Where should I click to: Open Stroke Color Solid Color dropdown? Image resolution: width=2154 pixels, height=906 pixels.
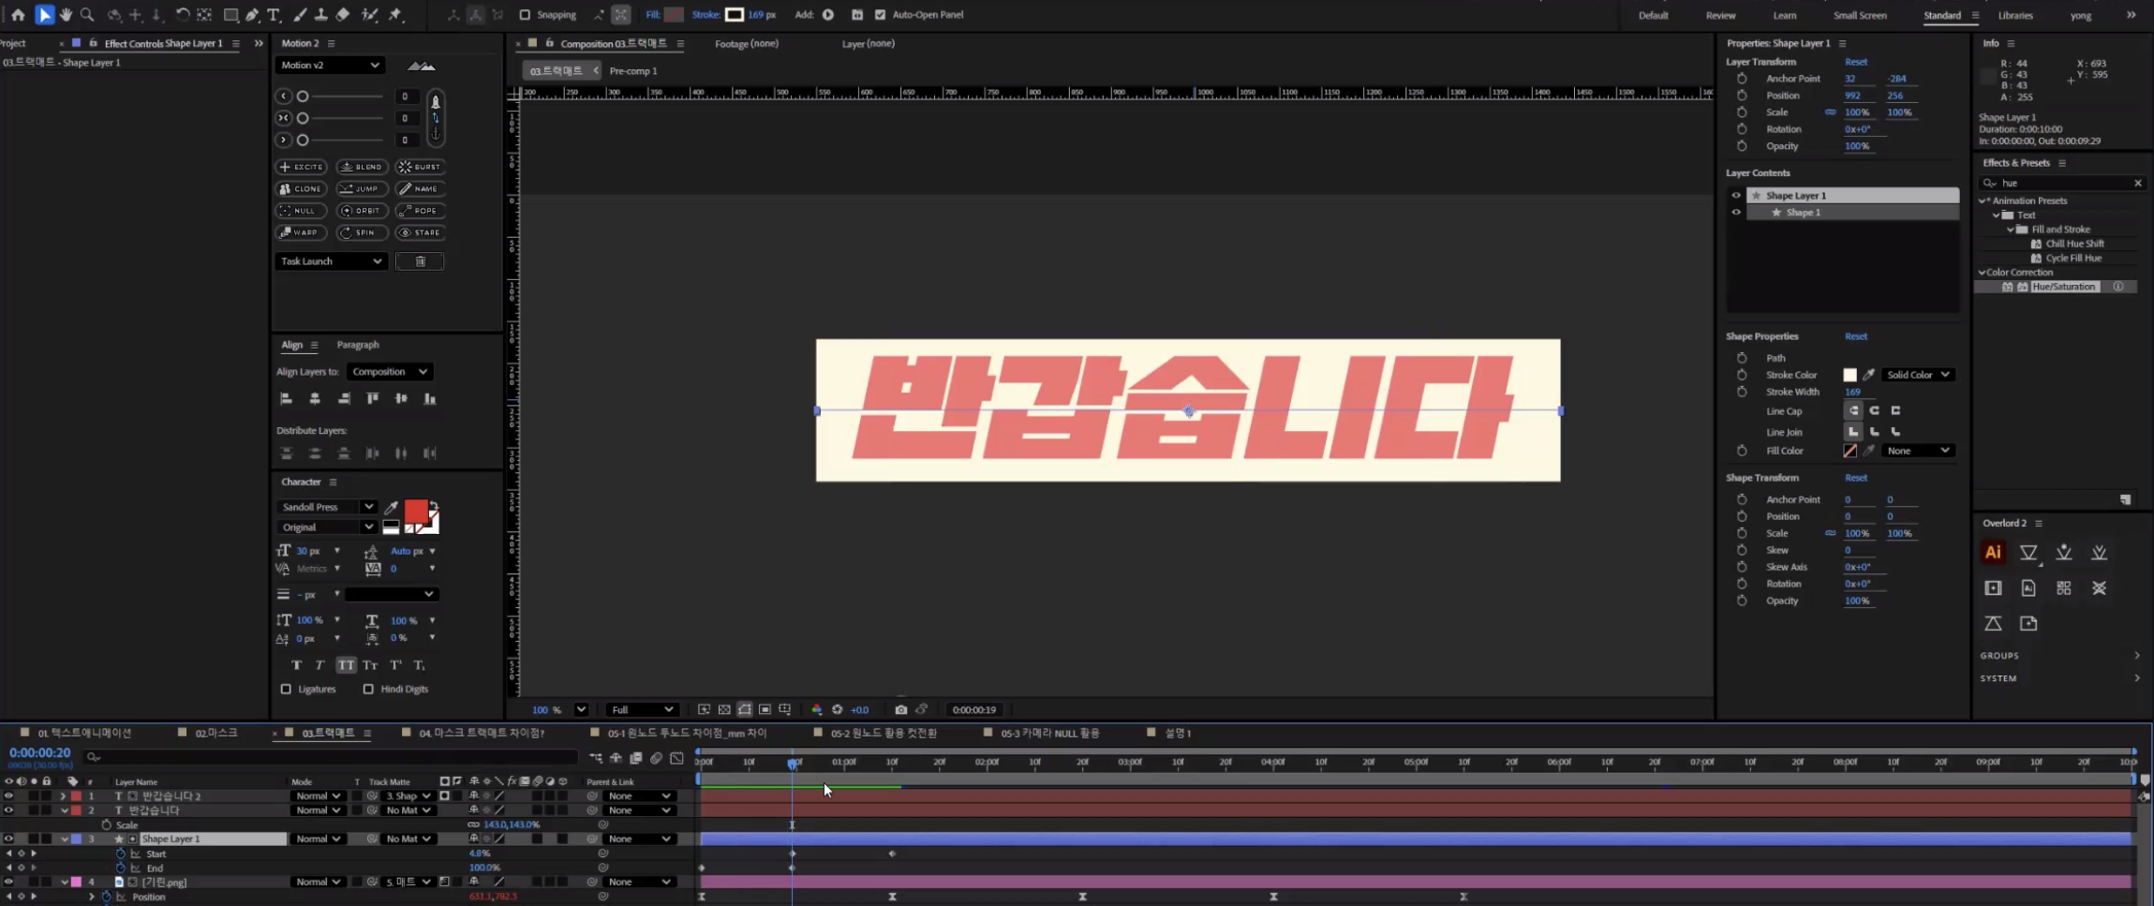(x=1918, y=375)
